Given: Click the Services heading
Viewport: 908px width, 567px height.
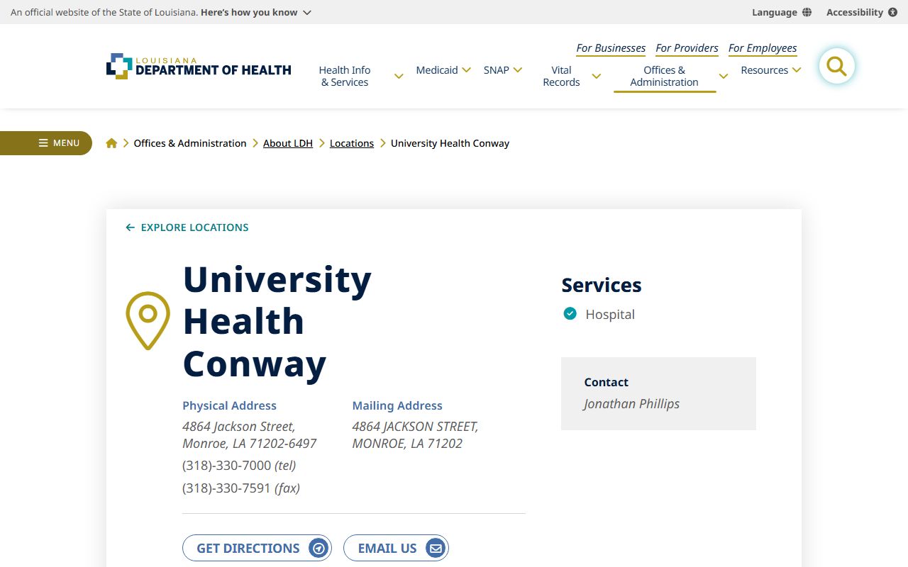Looking at the screenshot, I should (602, 285).
